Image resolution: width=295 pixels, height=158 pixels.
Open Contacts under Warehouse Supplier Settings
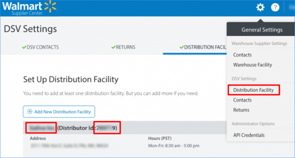tap(242, 55)
